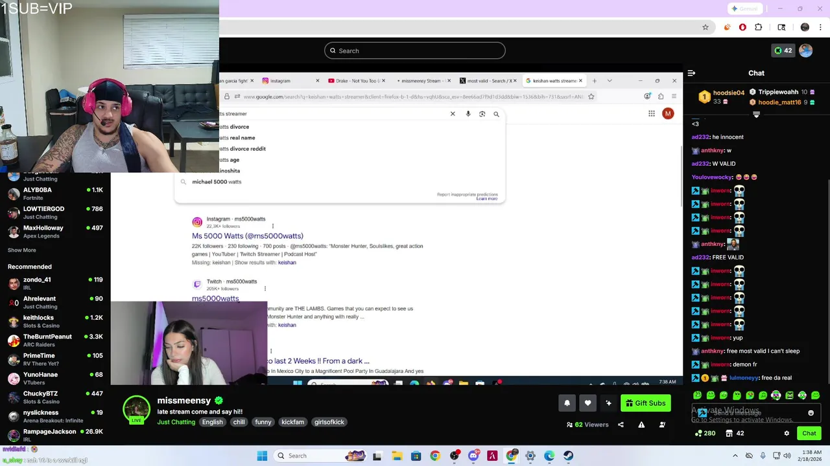Switch to the Instagram tab in streamed browser
This screenshot has height=466, width=830.
coord(291,81)
